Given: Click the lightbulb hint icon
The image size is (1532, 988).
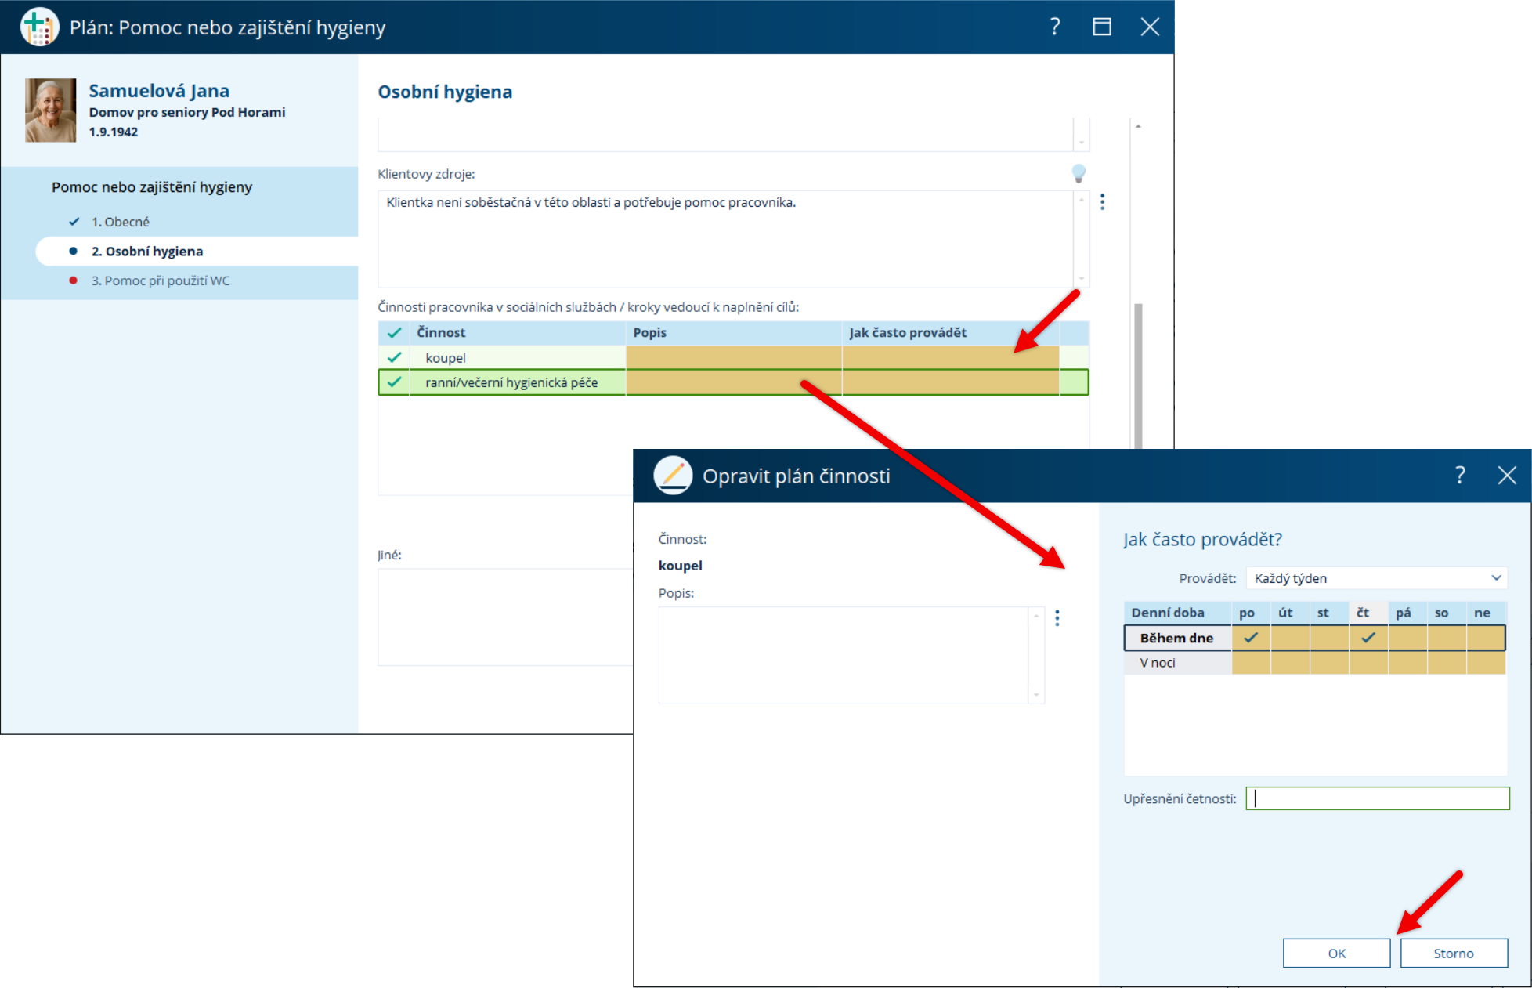Looking at the screenshot, I should point(1079,173).
